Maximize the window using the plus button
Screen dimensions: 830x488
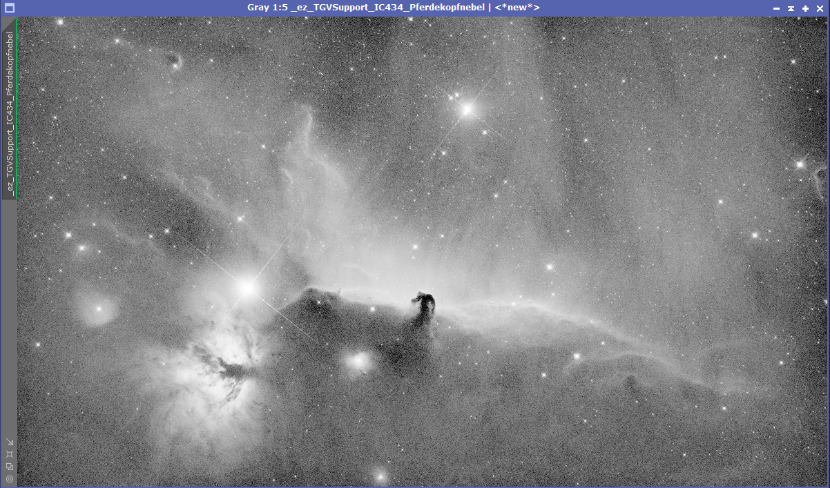click(805, 8)
